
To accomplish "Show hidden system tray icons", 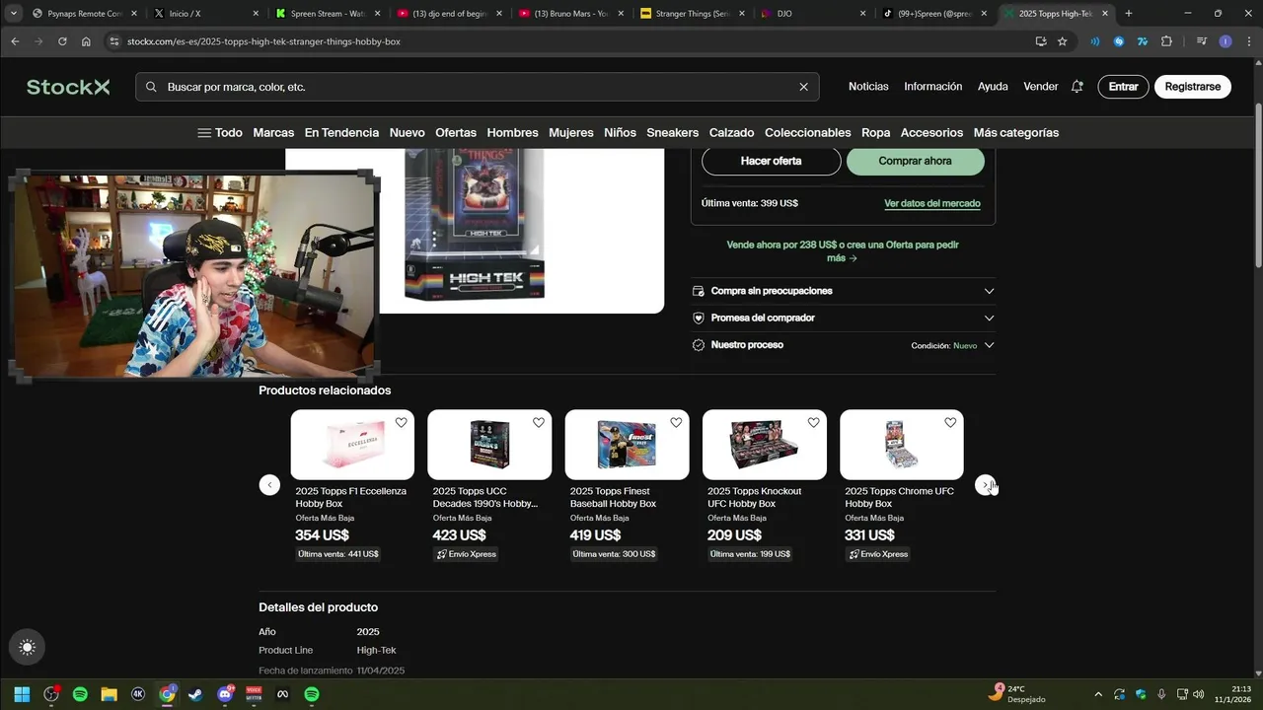I will click(x=1098, y=694).
